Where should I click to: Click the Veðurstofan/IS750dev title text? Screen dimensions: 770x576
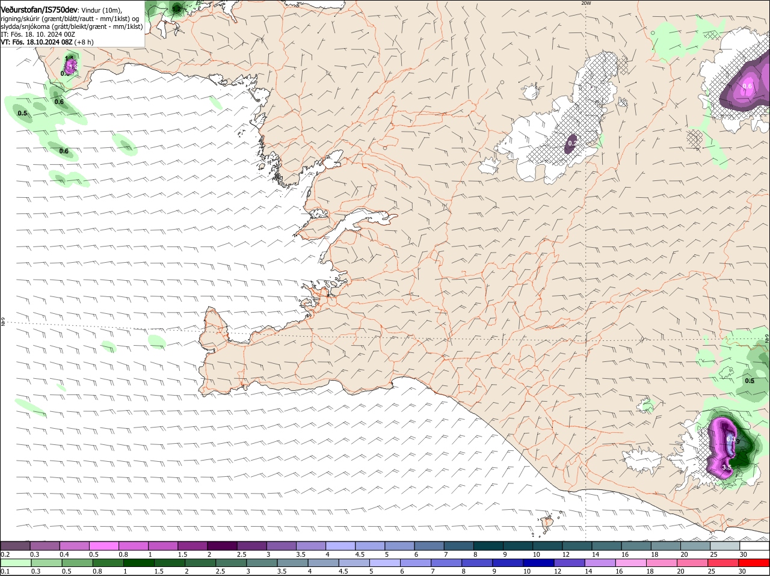pyautogui.click(x=39, y=10)
